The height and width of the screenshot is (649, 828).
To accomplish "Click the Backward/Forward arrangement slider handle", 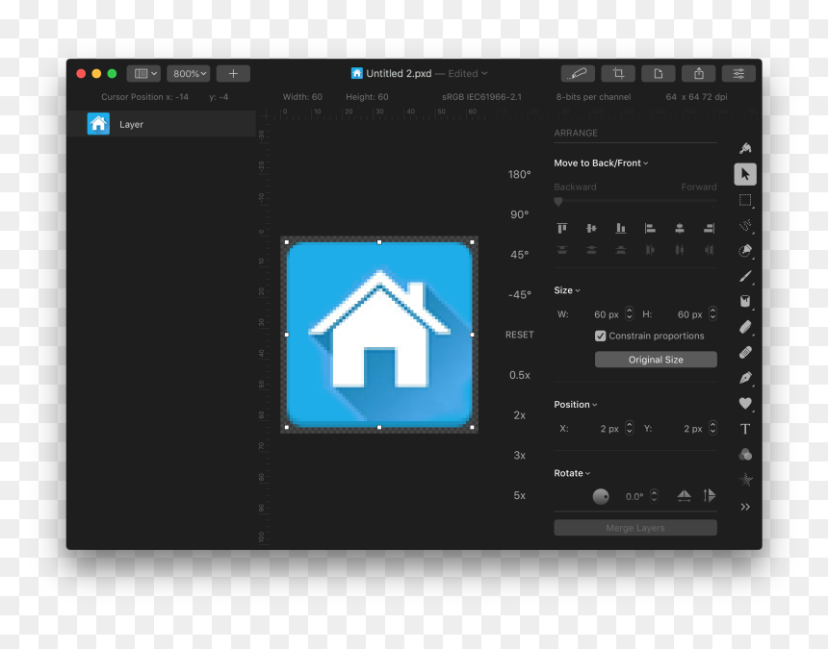I will pos(558,201).
